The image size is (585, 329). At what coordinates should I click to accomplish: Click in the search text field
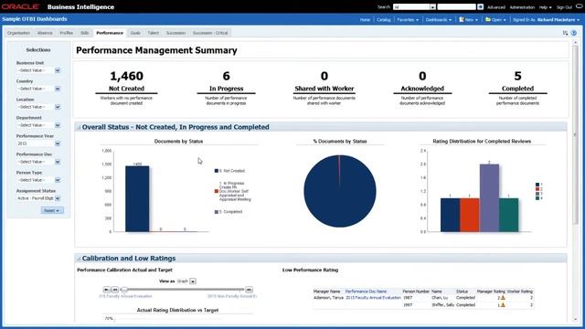coord(457,6)
